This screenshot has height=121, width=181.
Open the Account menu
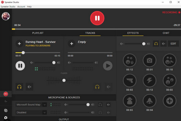coord(21,7)
